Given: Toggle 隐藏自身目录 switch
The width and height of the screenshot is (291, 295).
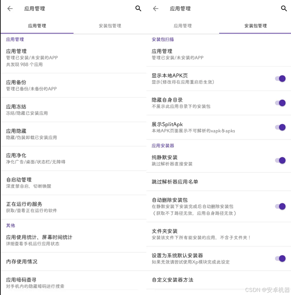Looking at the screenshot, I should point(280,103).
